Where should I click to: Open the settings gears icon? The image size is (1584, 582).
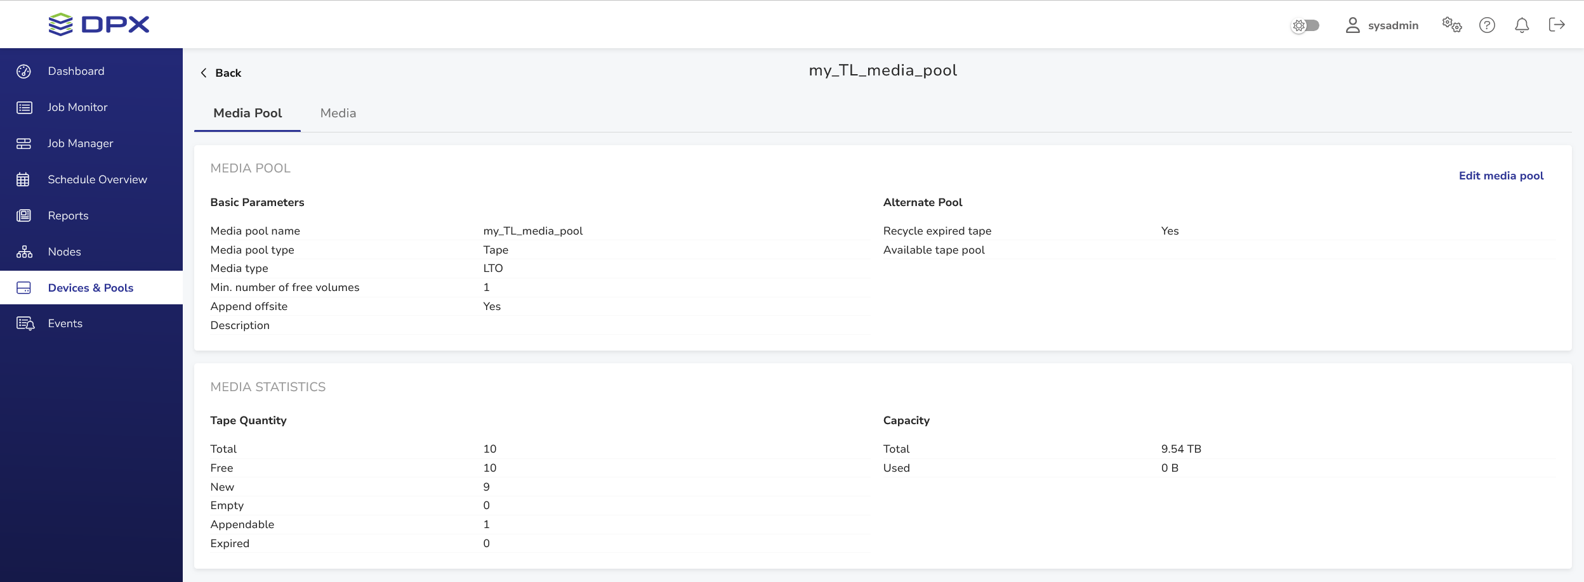click(1451, 25)
